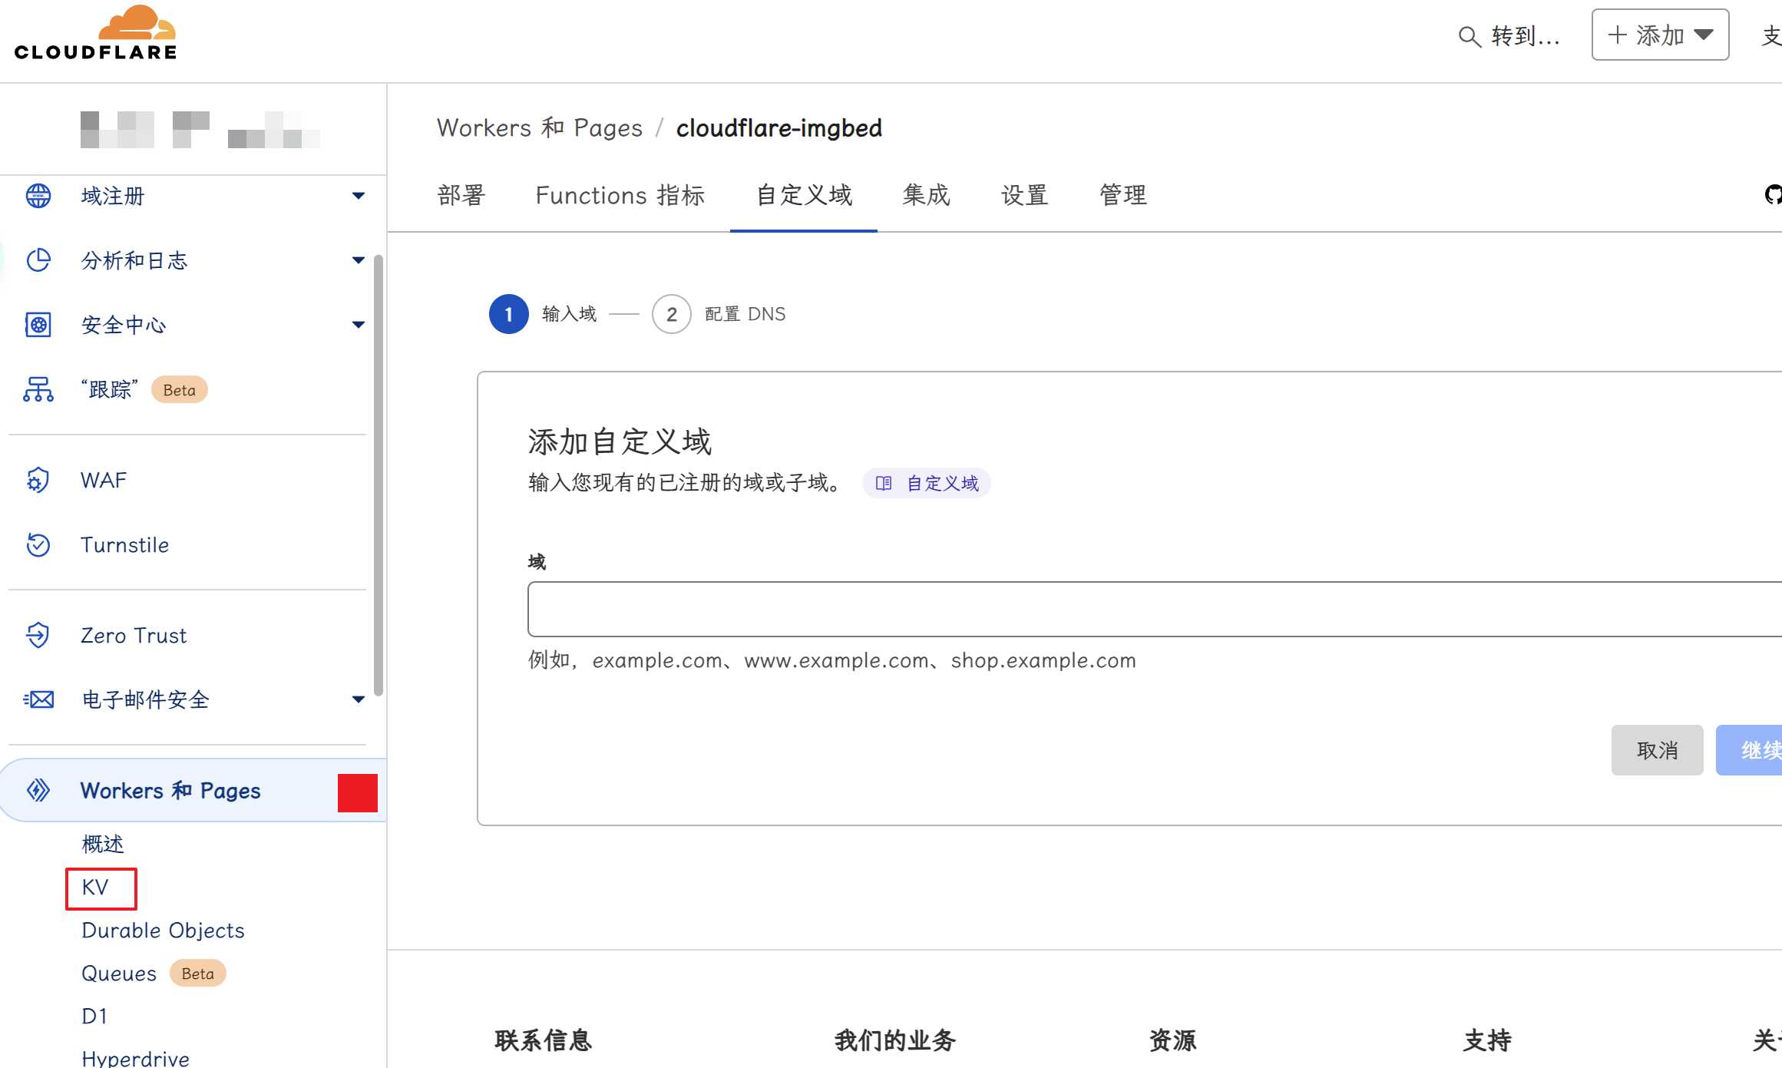Click the Cloudflare logo
Screen dimensions: 1782x1068
(x=95, y=33)
